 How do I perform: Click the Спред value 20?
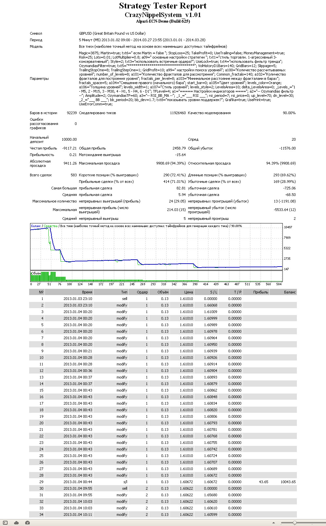[x=294, y=139]
